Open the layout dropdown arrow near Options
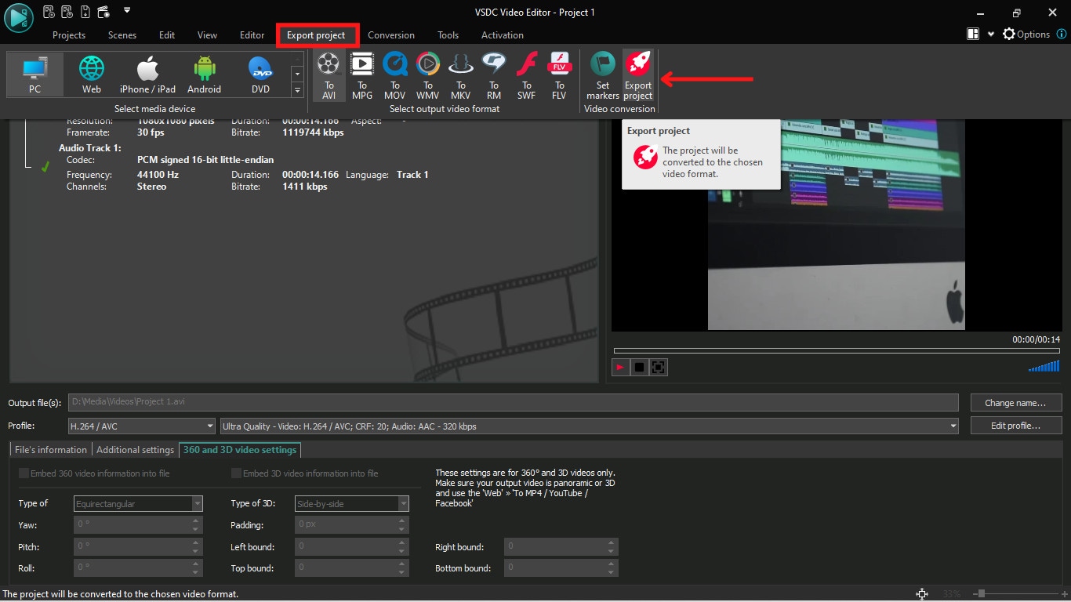The height and width of the screenshot is (602, 1071). pos(991,34)
